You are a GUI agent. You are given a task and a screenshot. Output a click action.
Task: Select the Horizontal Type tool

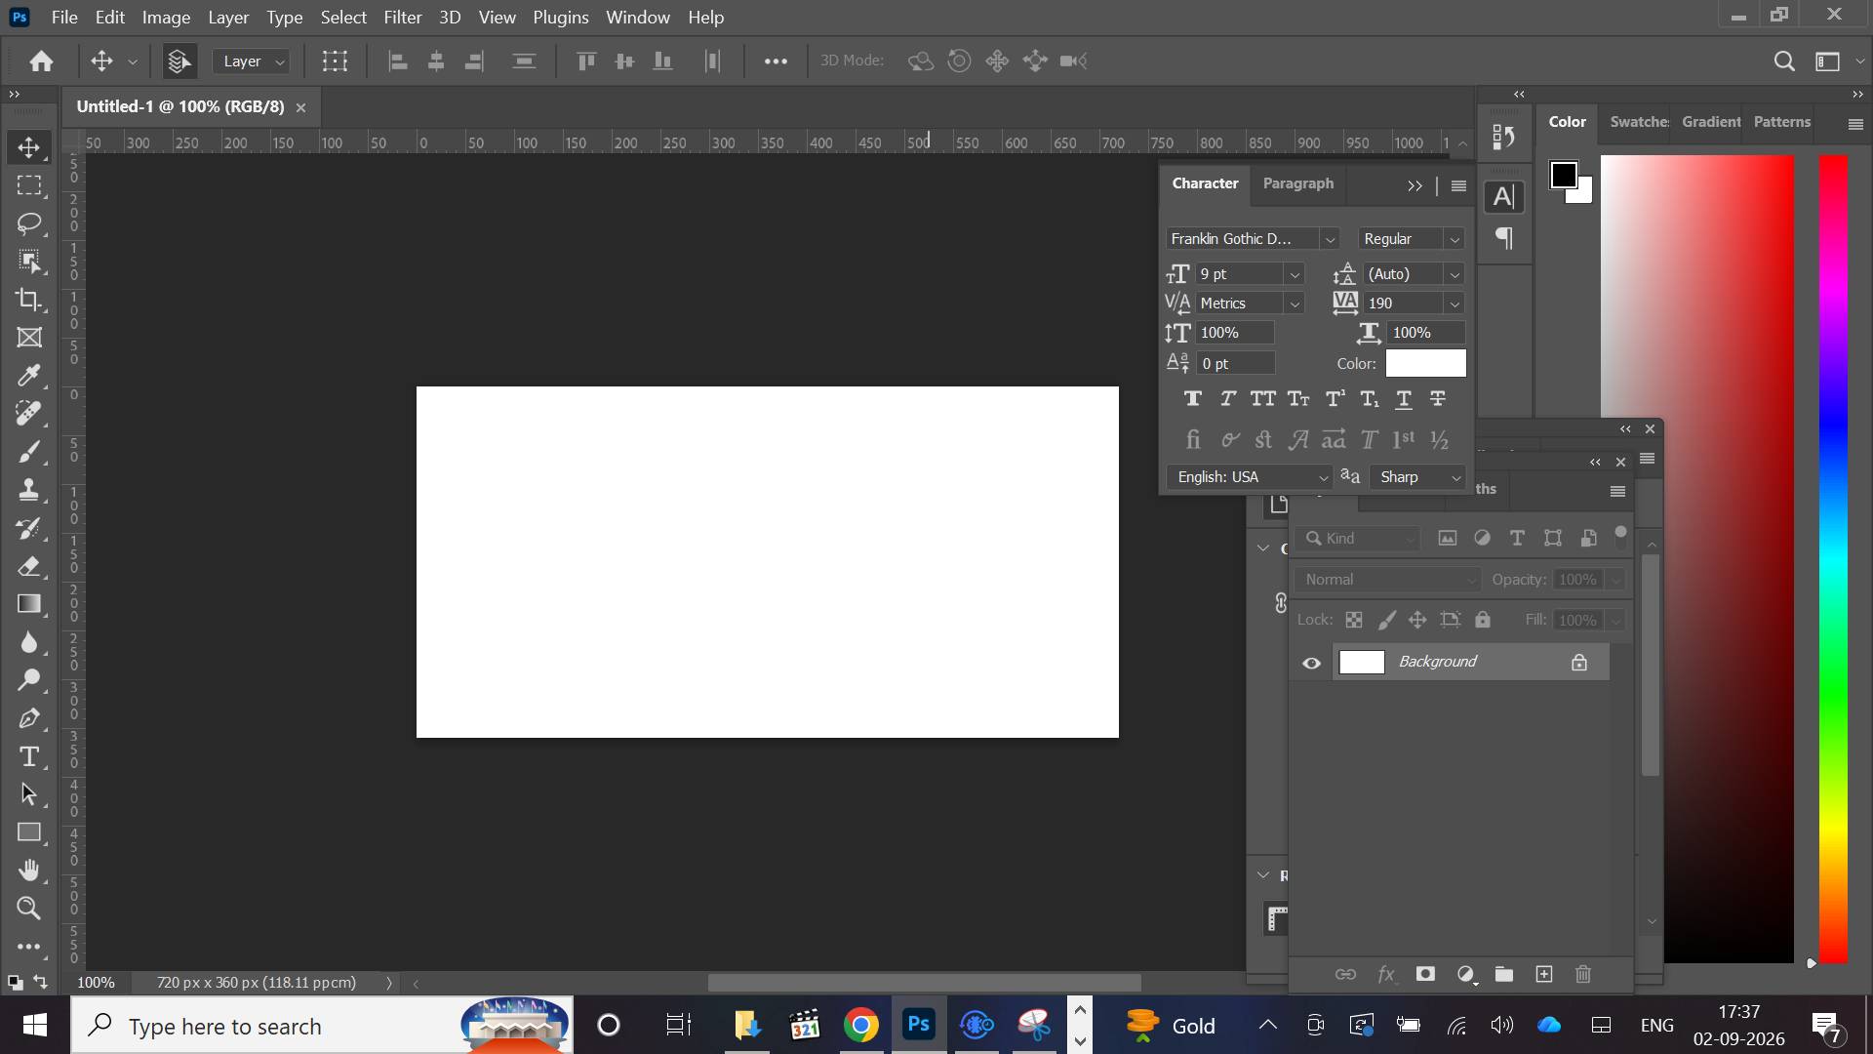tap(29, 756)
